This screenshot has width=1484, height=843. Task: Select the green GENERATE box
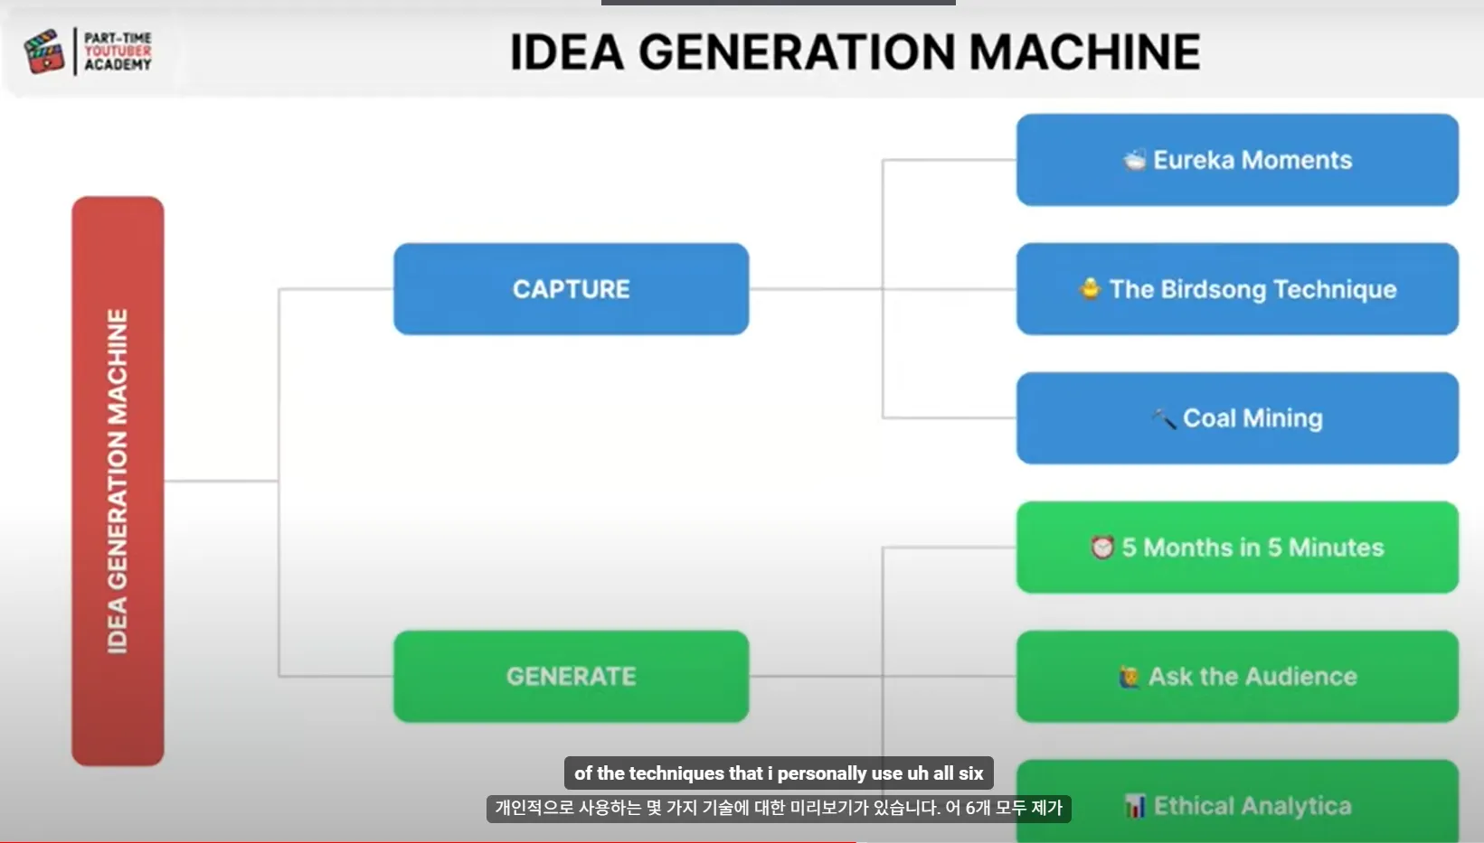tap(571, 676)
